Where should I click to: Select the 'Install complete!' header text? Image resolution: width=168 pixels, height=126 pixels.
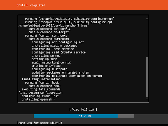(31, 5)
